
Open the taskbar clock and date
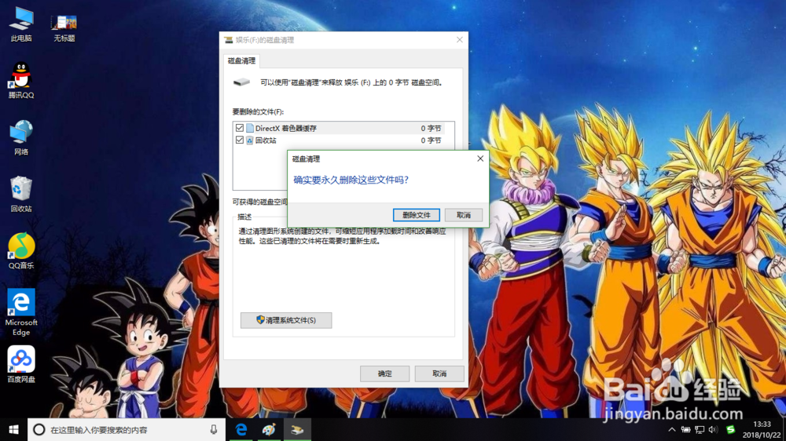pos(762,429)
